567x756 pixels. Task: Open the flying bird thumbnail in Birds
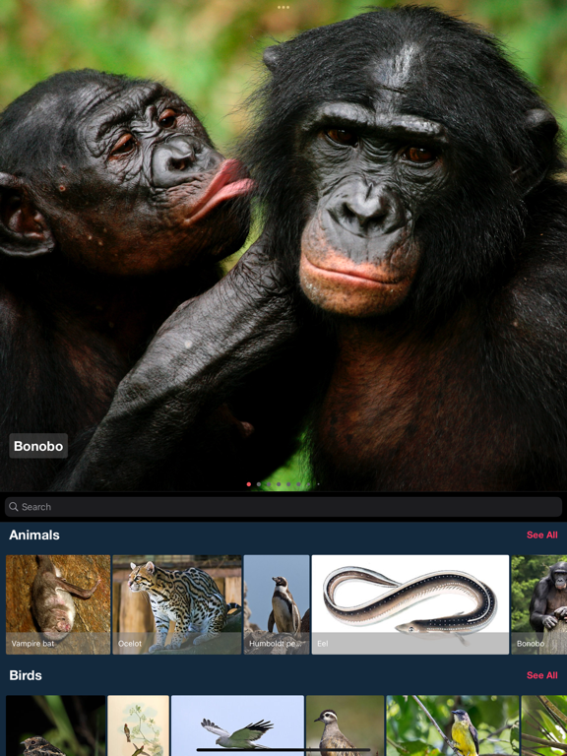point(237,725)
